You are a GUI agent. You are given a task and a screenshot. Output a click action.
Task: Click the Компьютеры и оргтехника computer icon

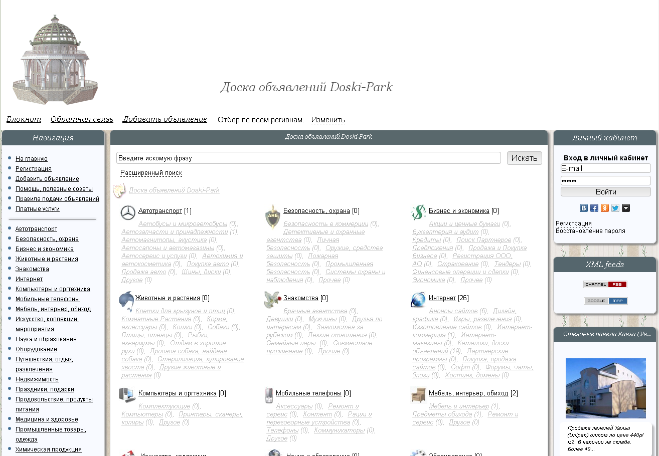(127, 395)
